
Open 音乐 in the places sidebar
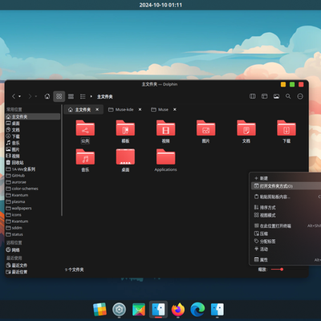pyautogui.click(x=33, y=143)
